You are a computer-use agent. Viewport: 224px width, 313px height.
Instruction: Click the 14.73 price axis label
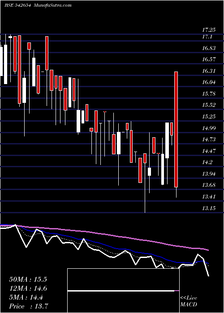point(209,140)
